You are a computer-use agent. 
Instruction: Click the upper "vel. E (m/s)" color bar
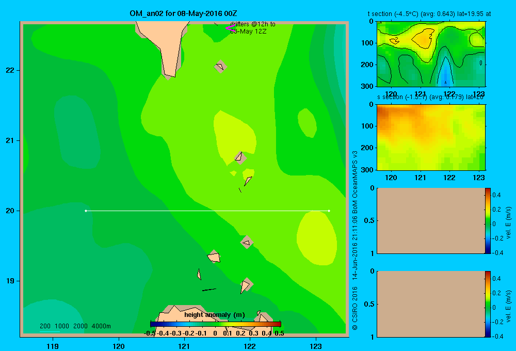click(488, 220)
